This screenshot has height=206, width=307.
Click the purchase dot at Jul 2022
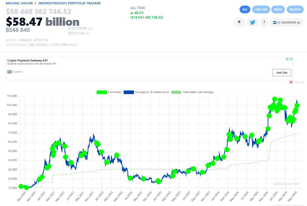click(130, 178)
